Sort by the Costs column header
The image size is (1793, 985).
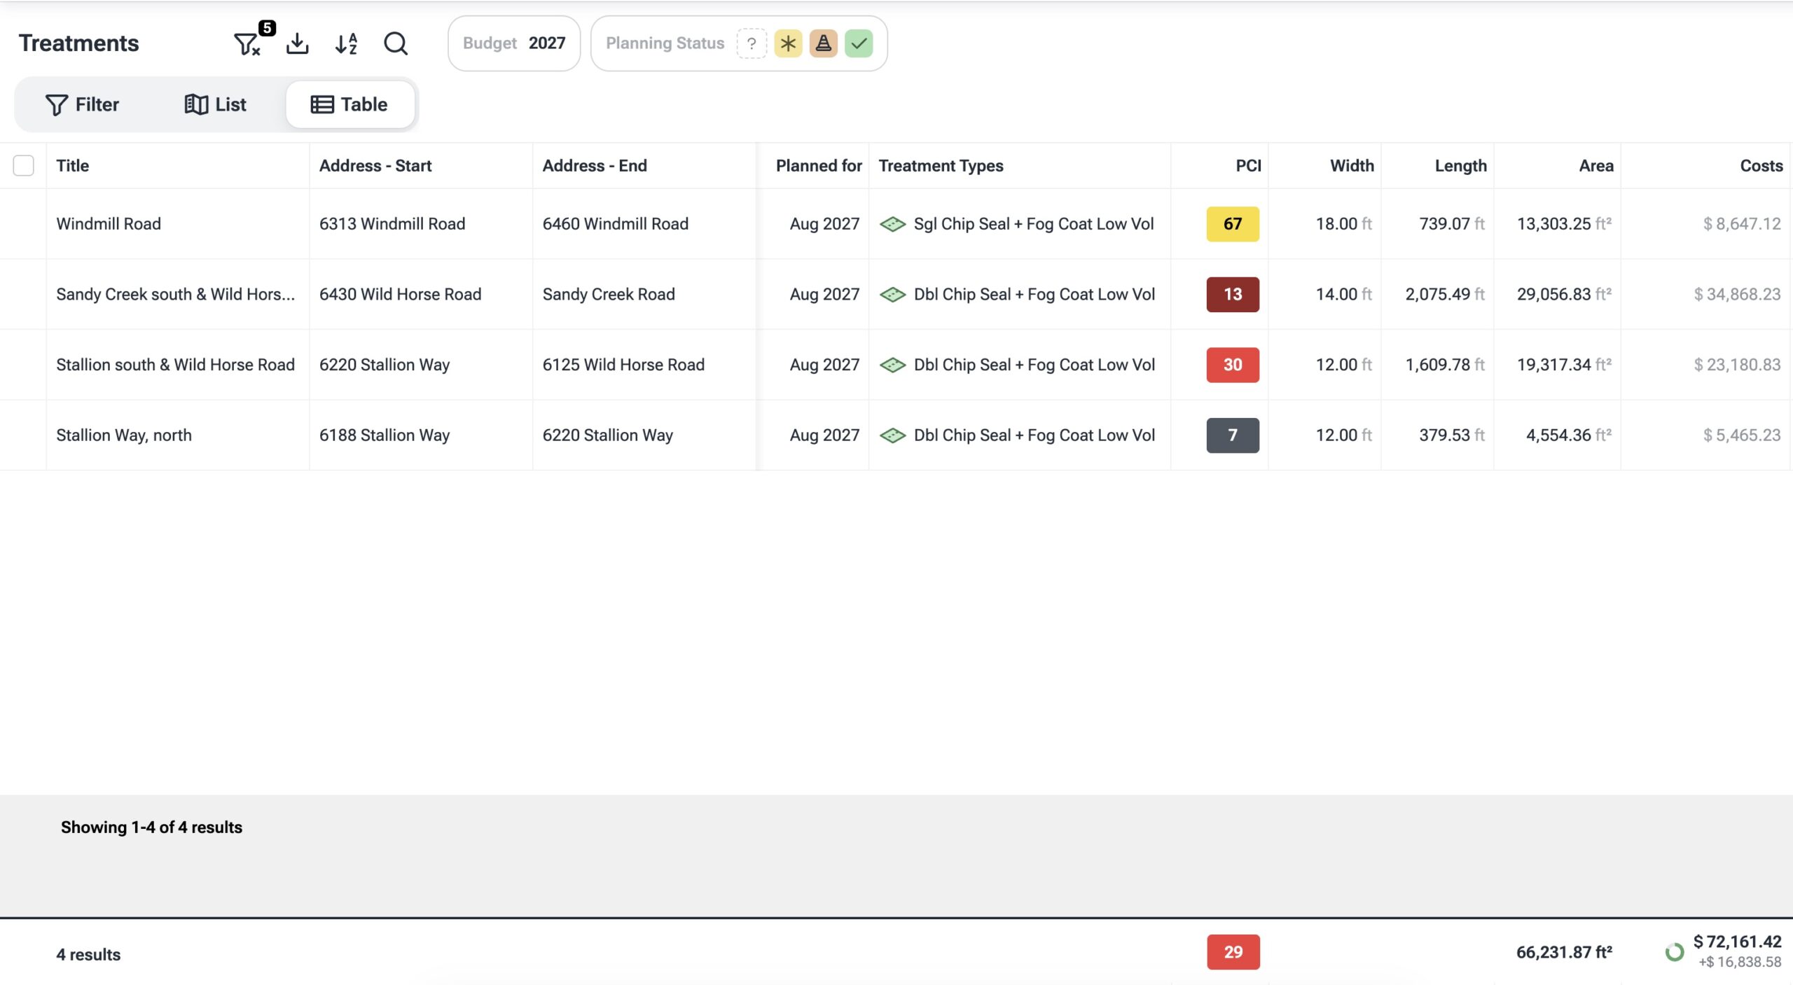click(x=1761, y=166)
